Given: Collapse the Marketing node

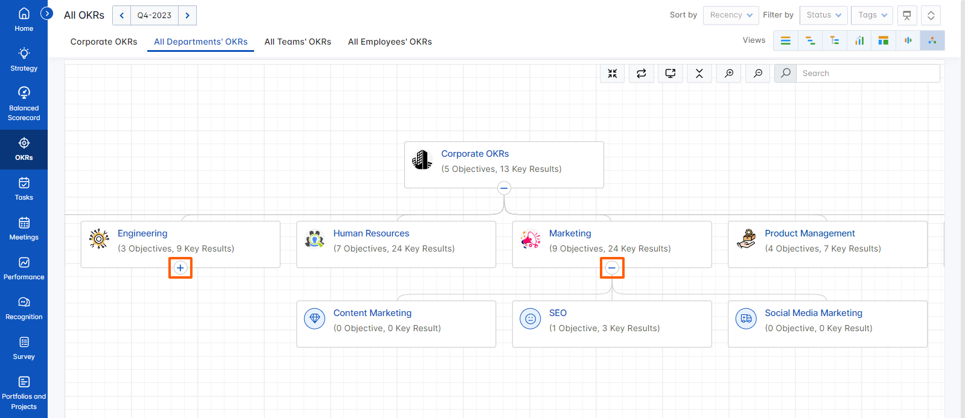Looking at the screenshot, I should tap(612, 268).
